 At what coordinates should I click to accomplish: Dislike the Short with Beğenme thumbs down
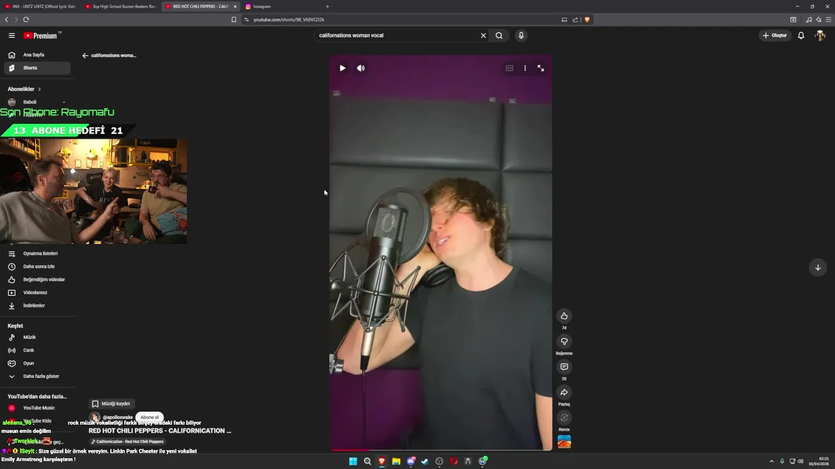click(x=564, y=341)
